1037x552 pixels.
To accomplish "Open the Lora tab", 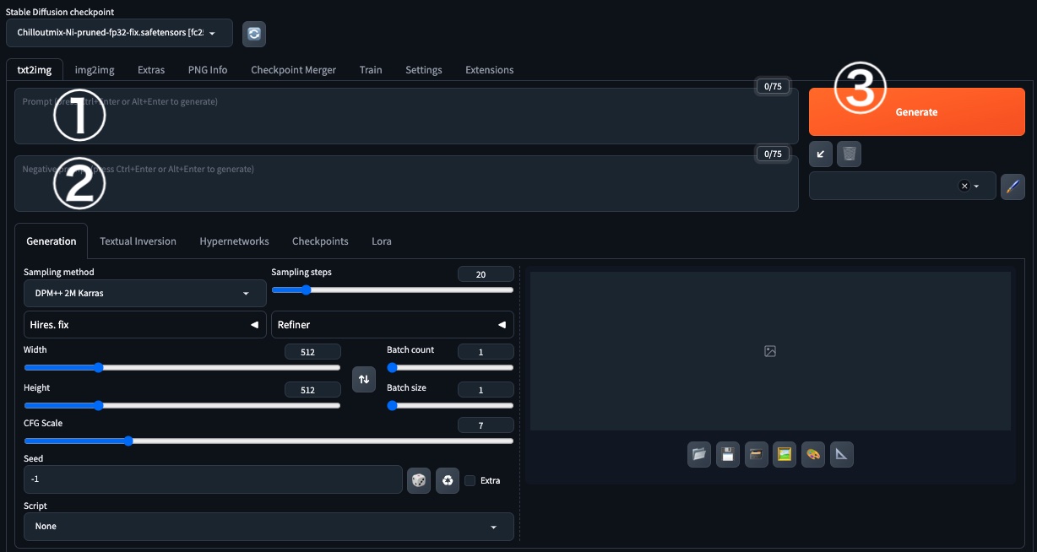I will coord(381,241).
